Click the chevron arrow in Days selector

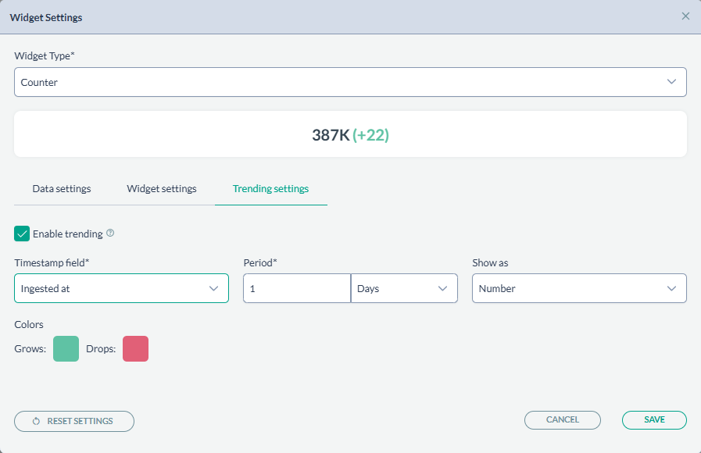pyautogui.click(x=442, y=288)
